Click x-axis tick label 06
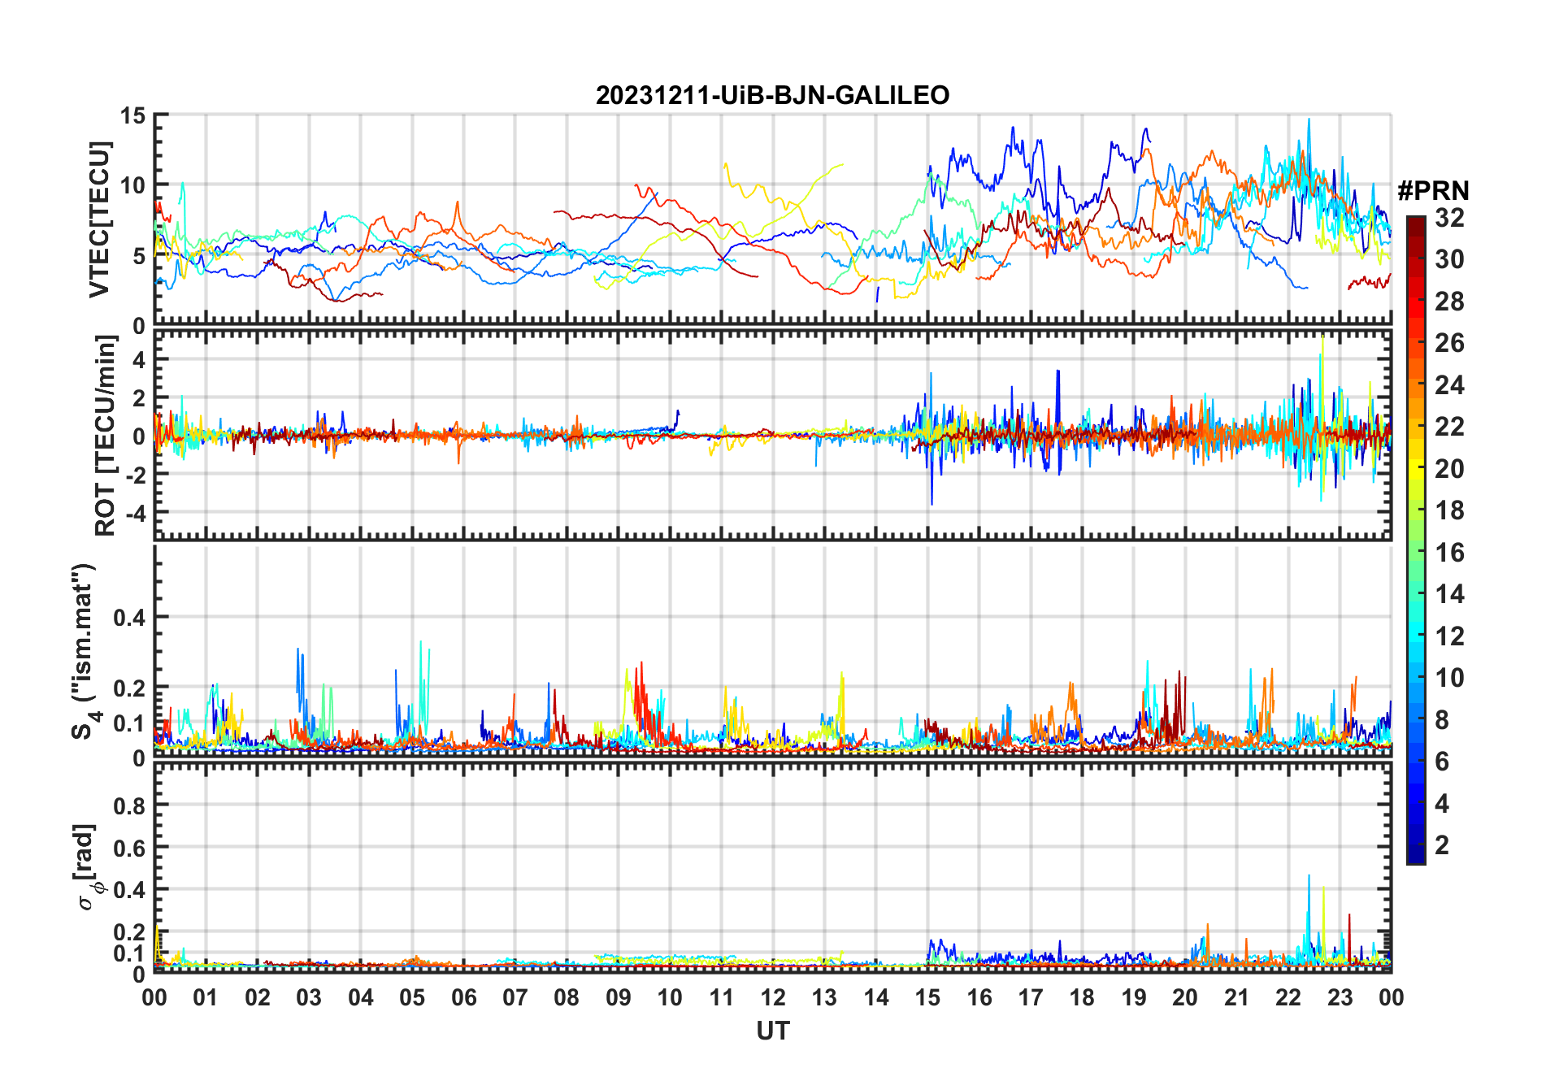The height and width of the screenshot is (1081, 1546). 463,997
